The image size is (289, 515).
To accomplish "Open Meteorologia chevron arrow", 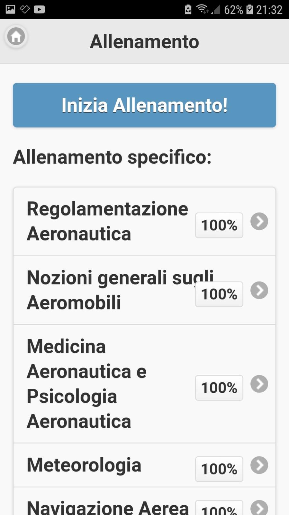I will pos(259,465).
